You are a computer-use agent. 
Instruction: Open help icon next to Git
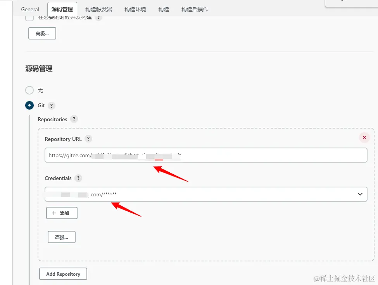51,106
